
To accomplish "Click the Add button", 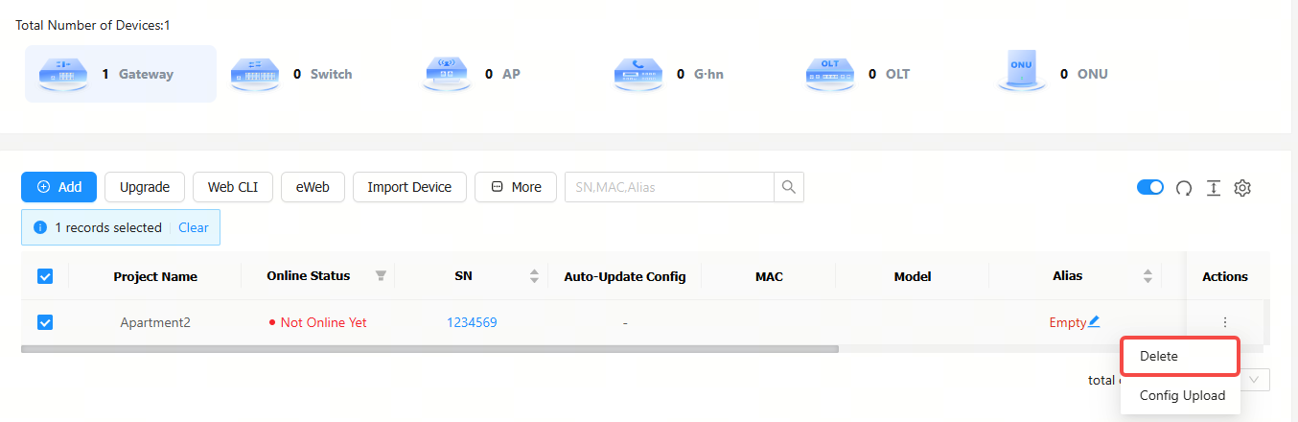I will point(59,187).
